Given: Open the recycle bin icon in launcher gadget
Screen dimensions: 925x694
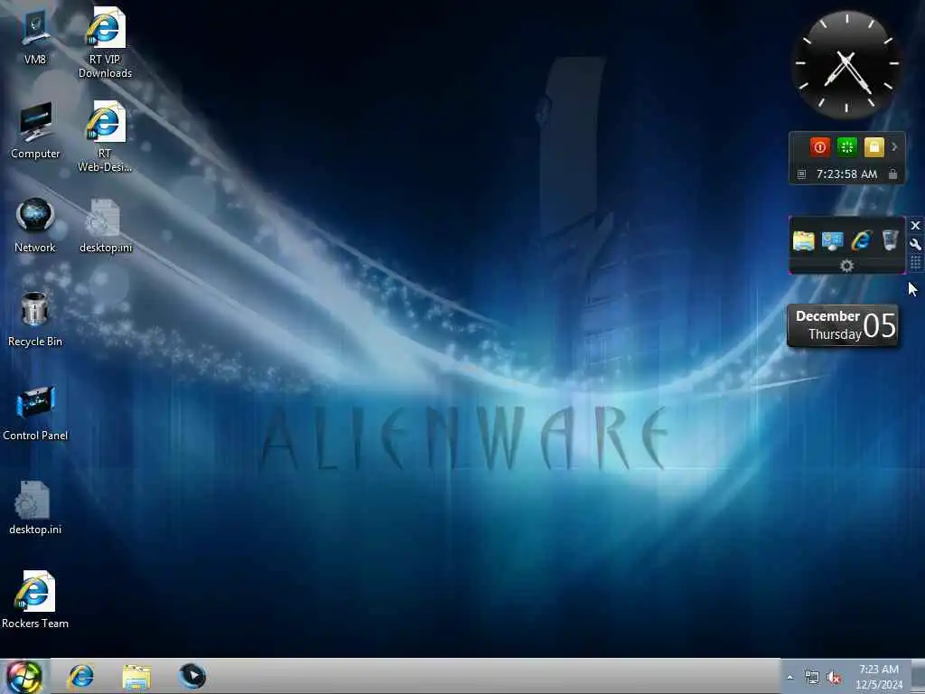Looking at the screenshot, I should (x=890, y=240).
